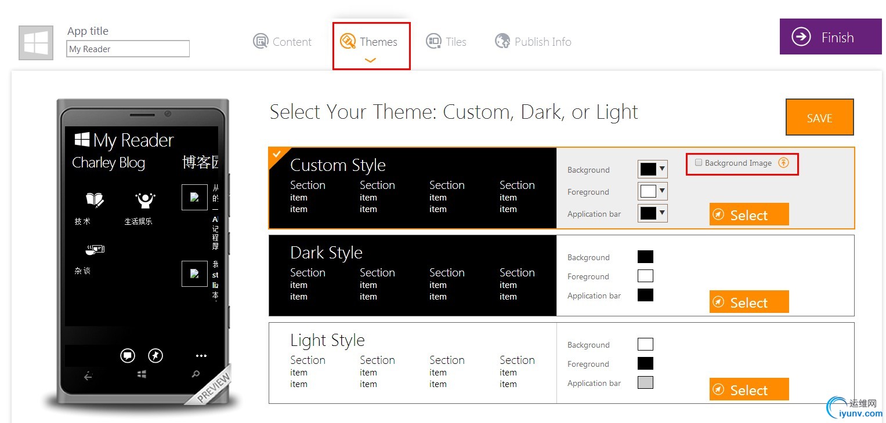Select the Dark Style theme
886x423 pixels.
tap(748, 302)
